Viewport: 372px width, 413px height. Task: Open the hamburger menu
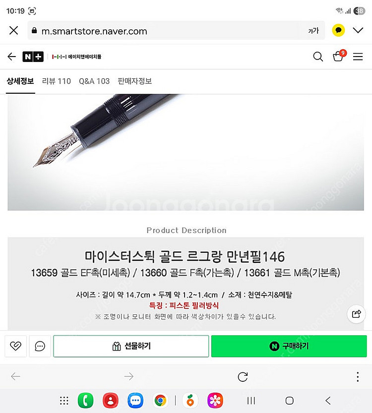(358, 57)
